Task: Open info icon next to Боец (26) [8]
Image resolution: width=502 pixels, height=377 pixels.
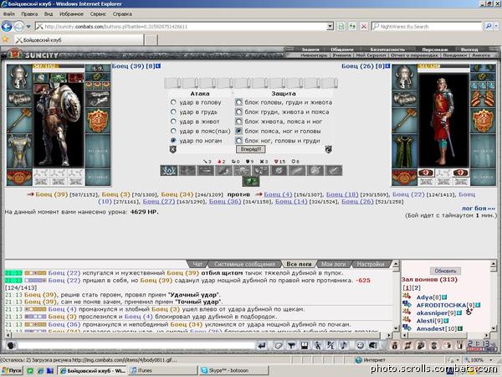Action: 388,65
